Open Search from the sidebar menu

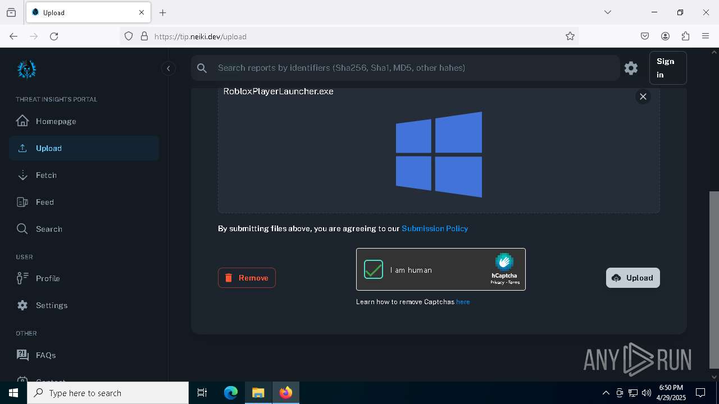coord(84,229)
